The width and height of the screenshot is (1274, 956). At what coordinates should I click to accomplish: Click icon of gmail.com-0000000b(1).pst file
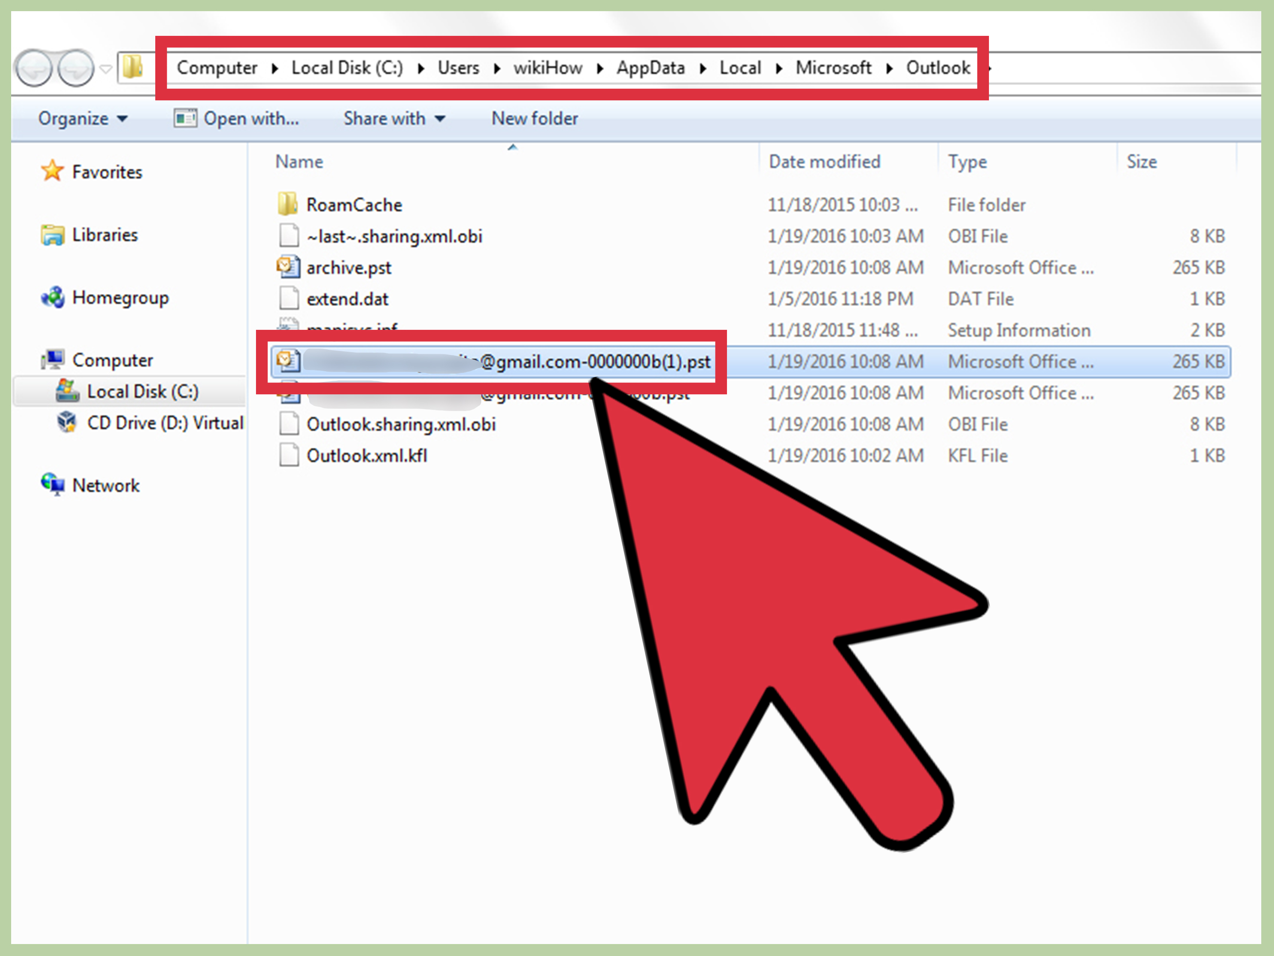click(x=288, y=361)
